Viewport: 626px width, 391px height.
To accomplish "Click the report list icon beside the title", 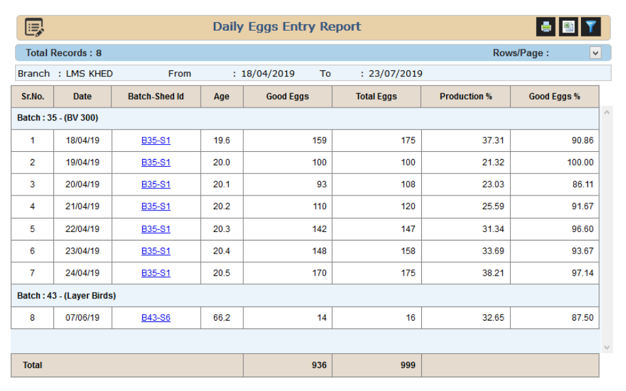I will [34, 27].
